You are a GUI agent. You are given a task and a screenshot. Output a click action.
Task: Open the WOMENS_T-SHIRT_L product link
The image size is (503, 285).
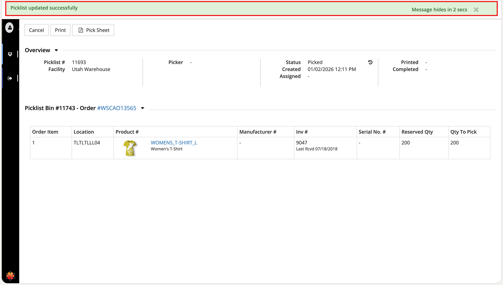pyautogui.click(x=174, y=143)
